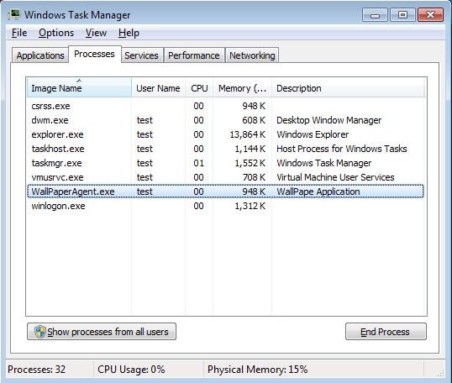Click the CPU Usage: 0% status entry
Screen dimensions: 452x383
[x=131, y=370]
